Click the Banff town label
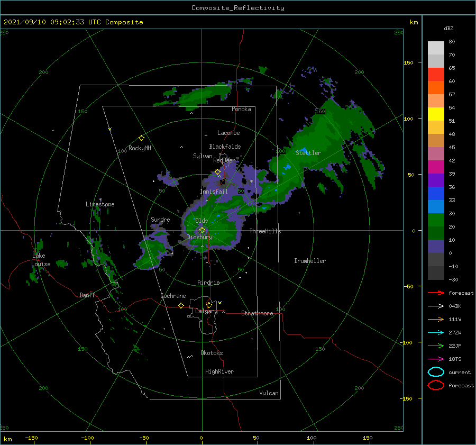Screen dimensions: 476x445 (87, 295)
